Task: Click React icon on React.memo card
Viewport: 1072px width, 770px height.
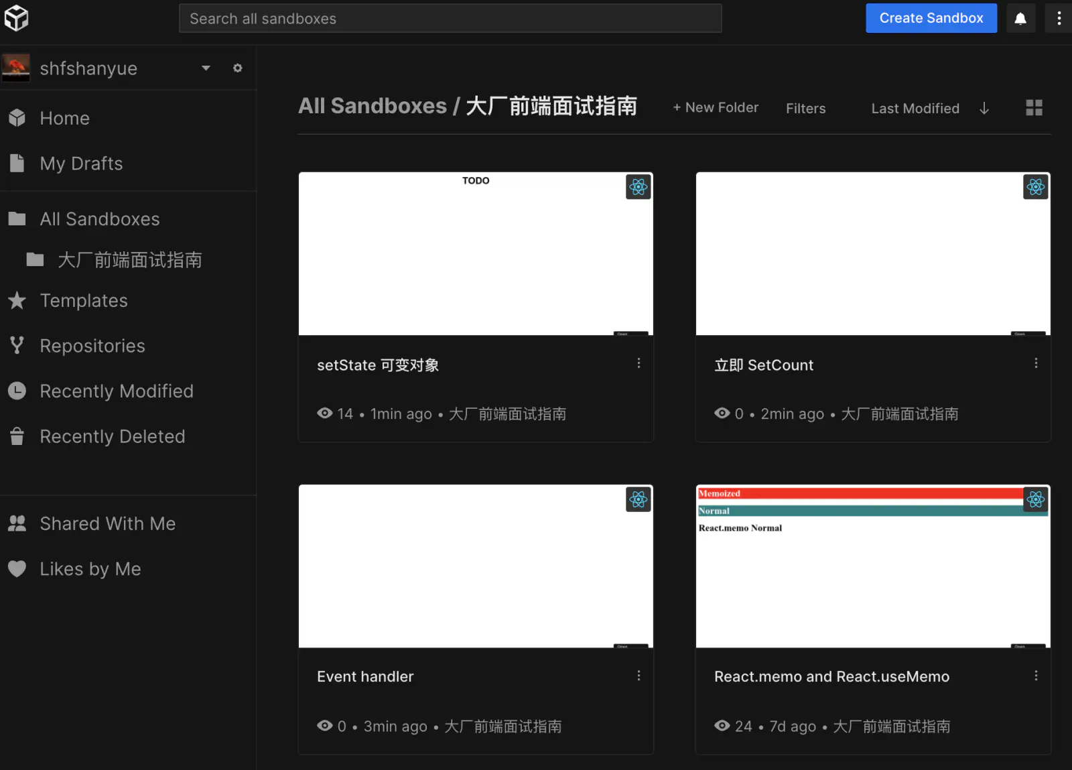Action: (1036, 499)
